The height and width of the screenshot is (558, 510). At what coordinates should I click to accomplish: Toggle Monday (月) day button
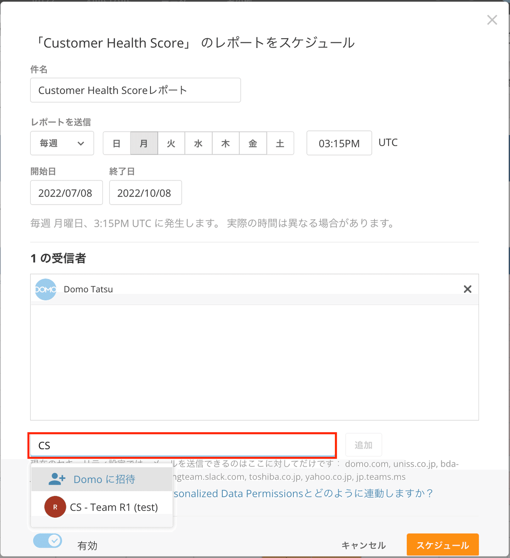144,143
